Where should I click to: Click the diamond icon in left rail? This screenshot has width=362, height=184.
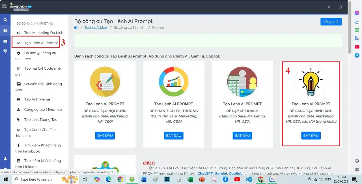[x=5, y=51]
